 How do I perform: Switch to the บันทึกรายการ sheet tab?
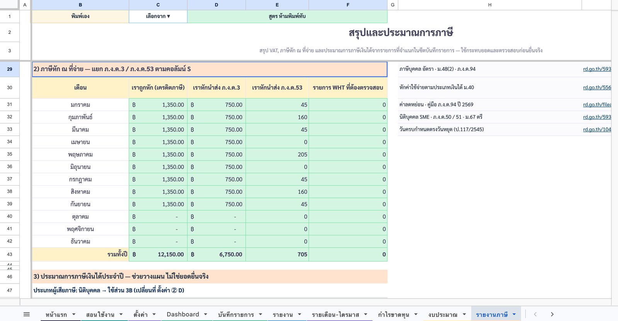tap(236, 314)
